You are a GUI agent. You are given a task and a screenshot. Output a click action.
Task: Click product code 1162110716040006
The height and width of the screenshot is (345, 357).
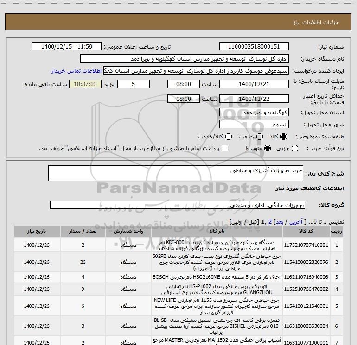click(x=306, y=277)
